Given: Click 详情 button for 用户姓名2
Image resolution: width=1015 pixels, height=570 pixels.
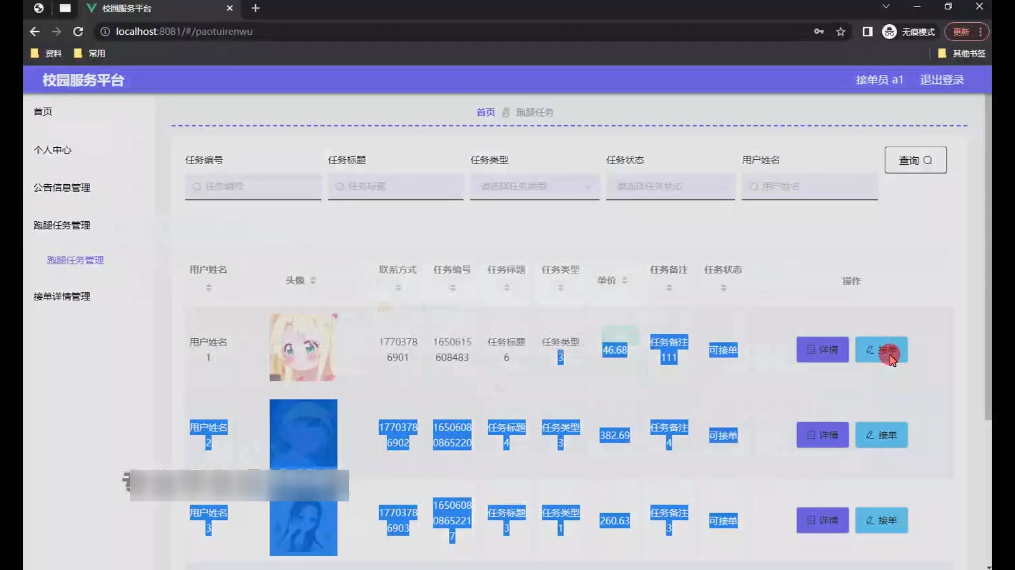Looking at the screenshot, I should [x=822, y=435].
